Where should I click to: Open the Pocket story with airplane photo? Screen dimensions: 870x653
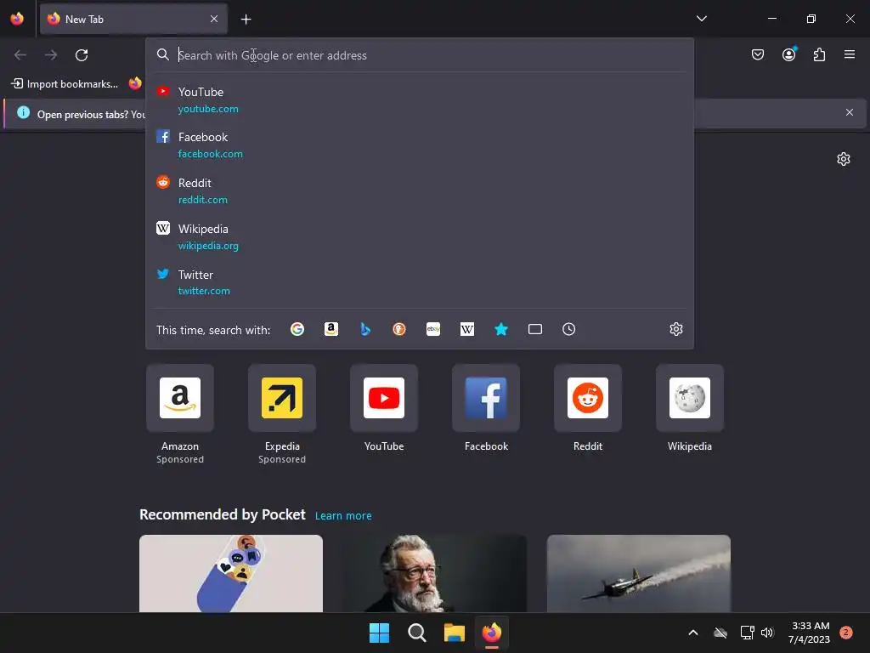coord(639,574)
